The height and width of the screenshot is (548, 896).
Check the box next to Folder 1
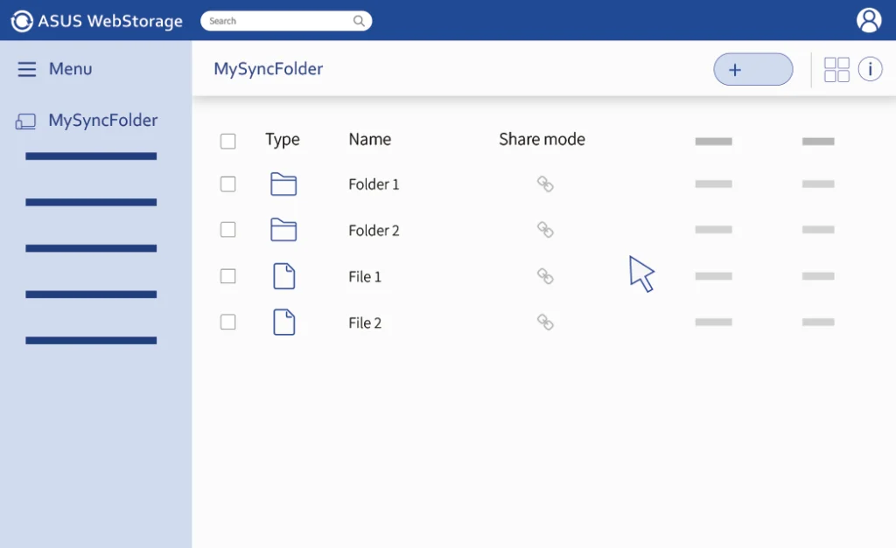[228, 184]
